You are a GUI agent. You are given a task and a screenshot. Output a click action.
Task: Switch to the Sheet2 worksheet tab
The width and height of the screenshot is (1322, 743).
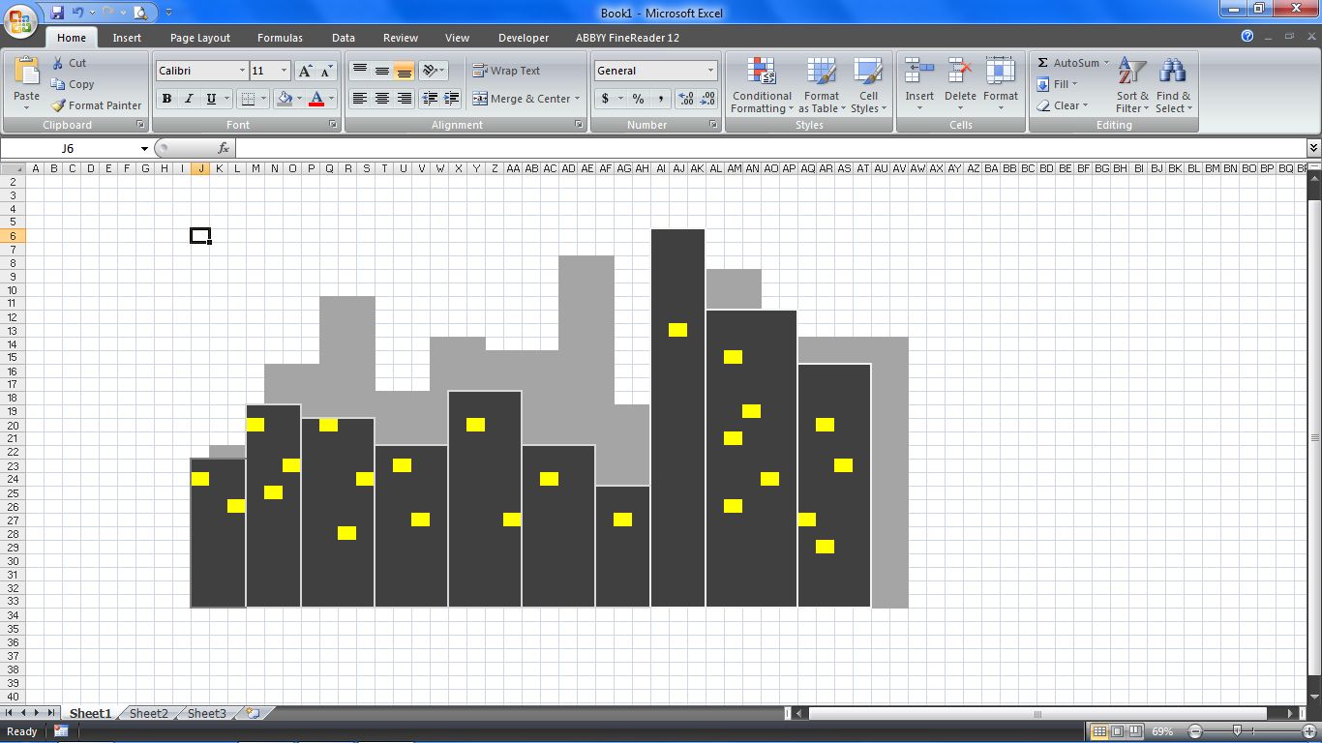[148, 714]
